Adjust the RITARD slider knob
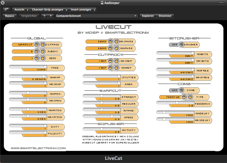 pyautogui.click(x=102, y=109)
